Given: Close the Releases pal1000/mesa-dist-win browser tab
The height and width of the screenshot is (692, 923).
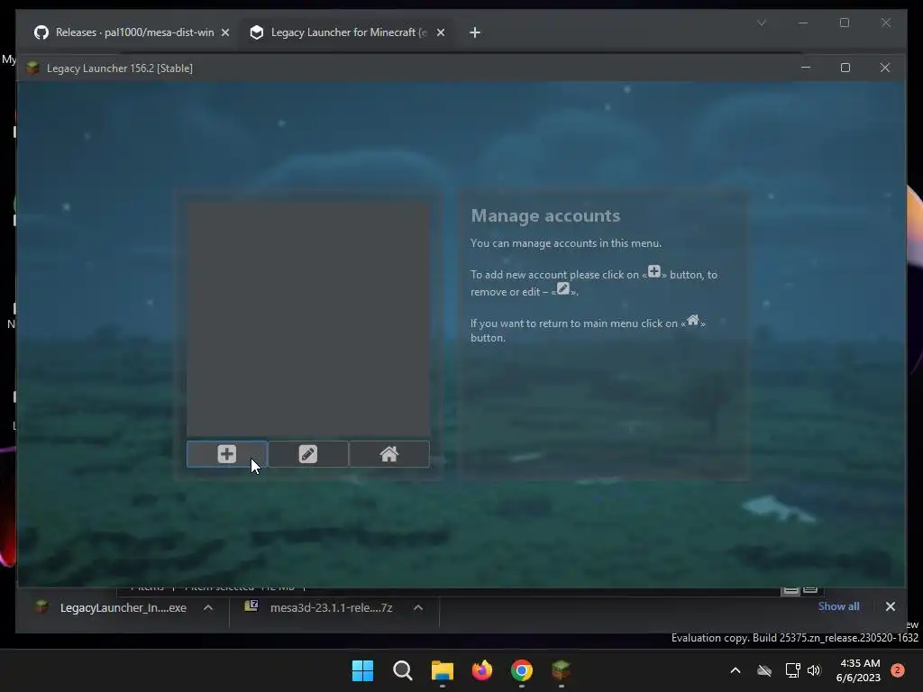Looking at the screenshot, I should (224, 32).
